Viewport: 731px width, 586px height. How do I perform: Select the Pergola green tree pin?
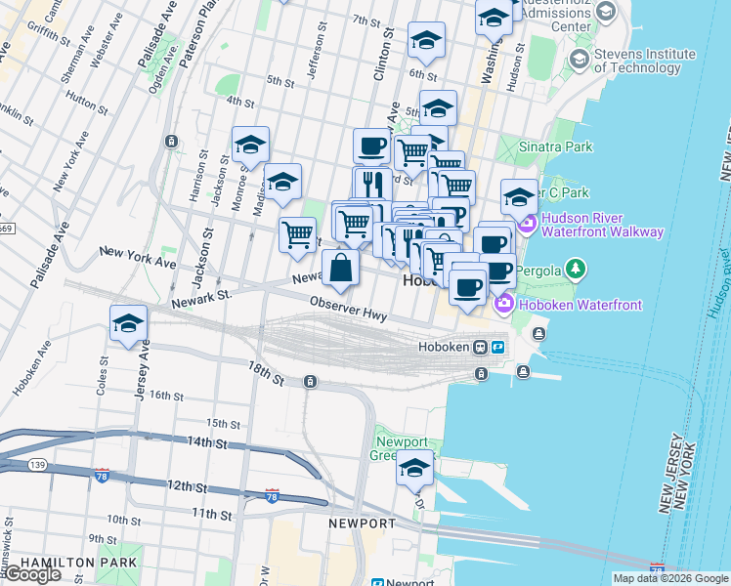[x=576, y=270]
